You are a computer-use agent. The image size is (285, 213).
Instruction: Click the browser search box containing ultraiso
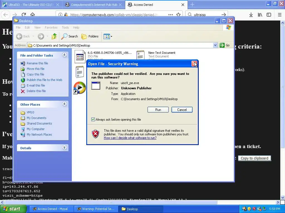[207, 15]
